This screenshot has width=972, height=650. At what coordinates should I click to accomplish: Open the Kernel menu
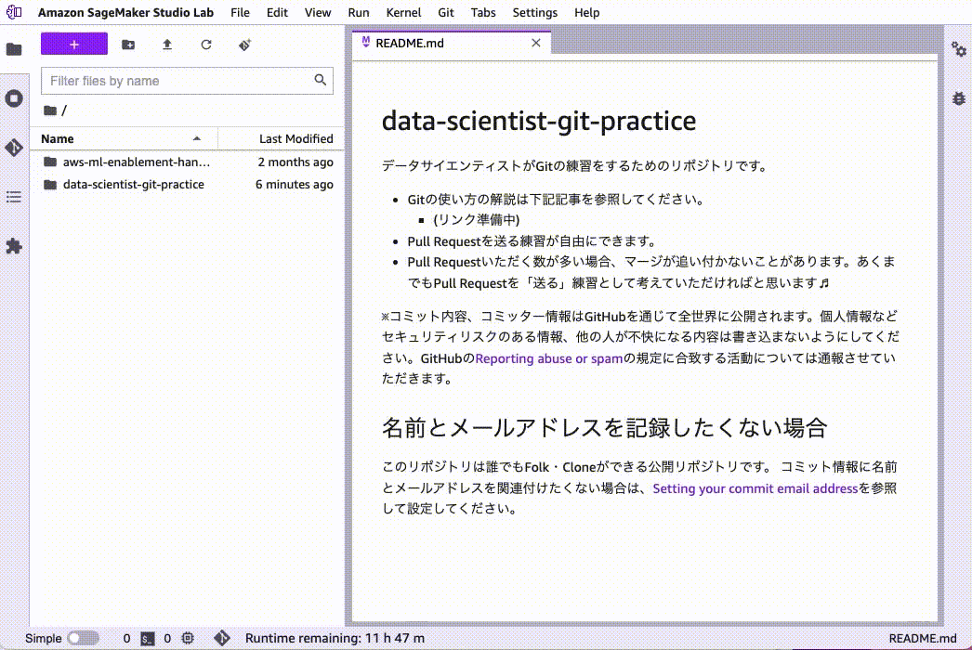coord(403,12)
